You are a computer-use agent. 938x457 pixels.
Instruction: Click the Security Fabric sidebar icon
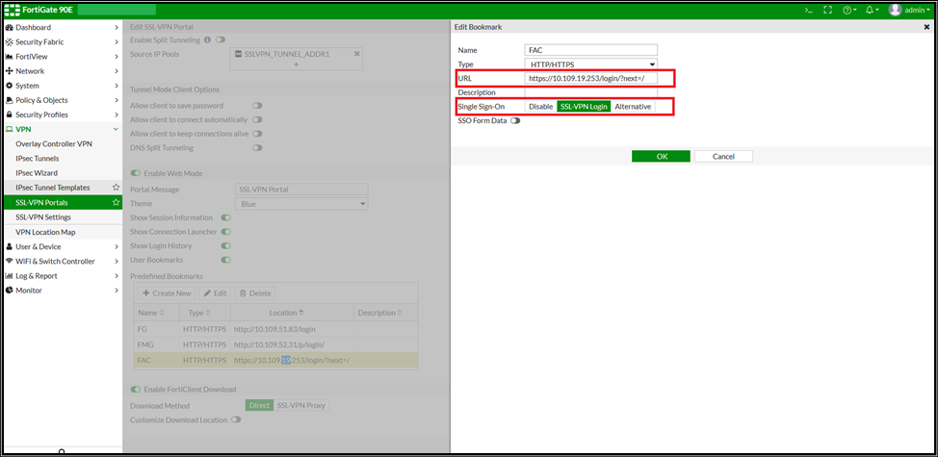coord(9,42)
